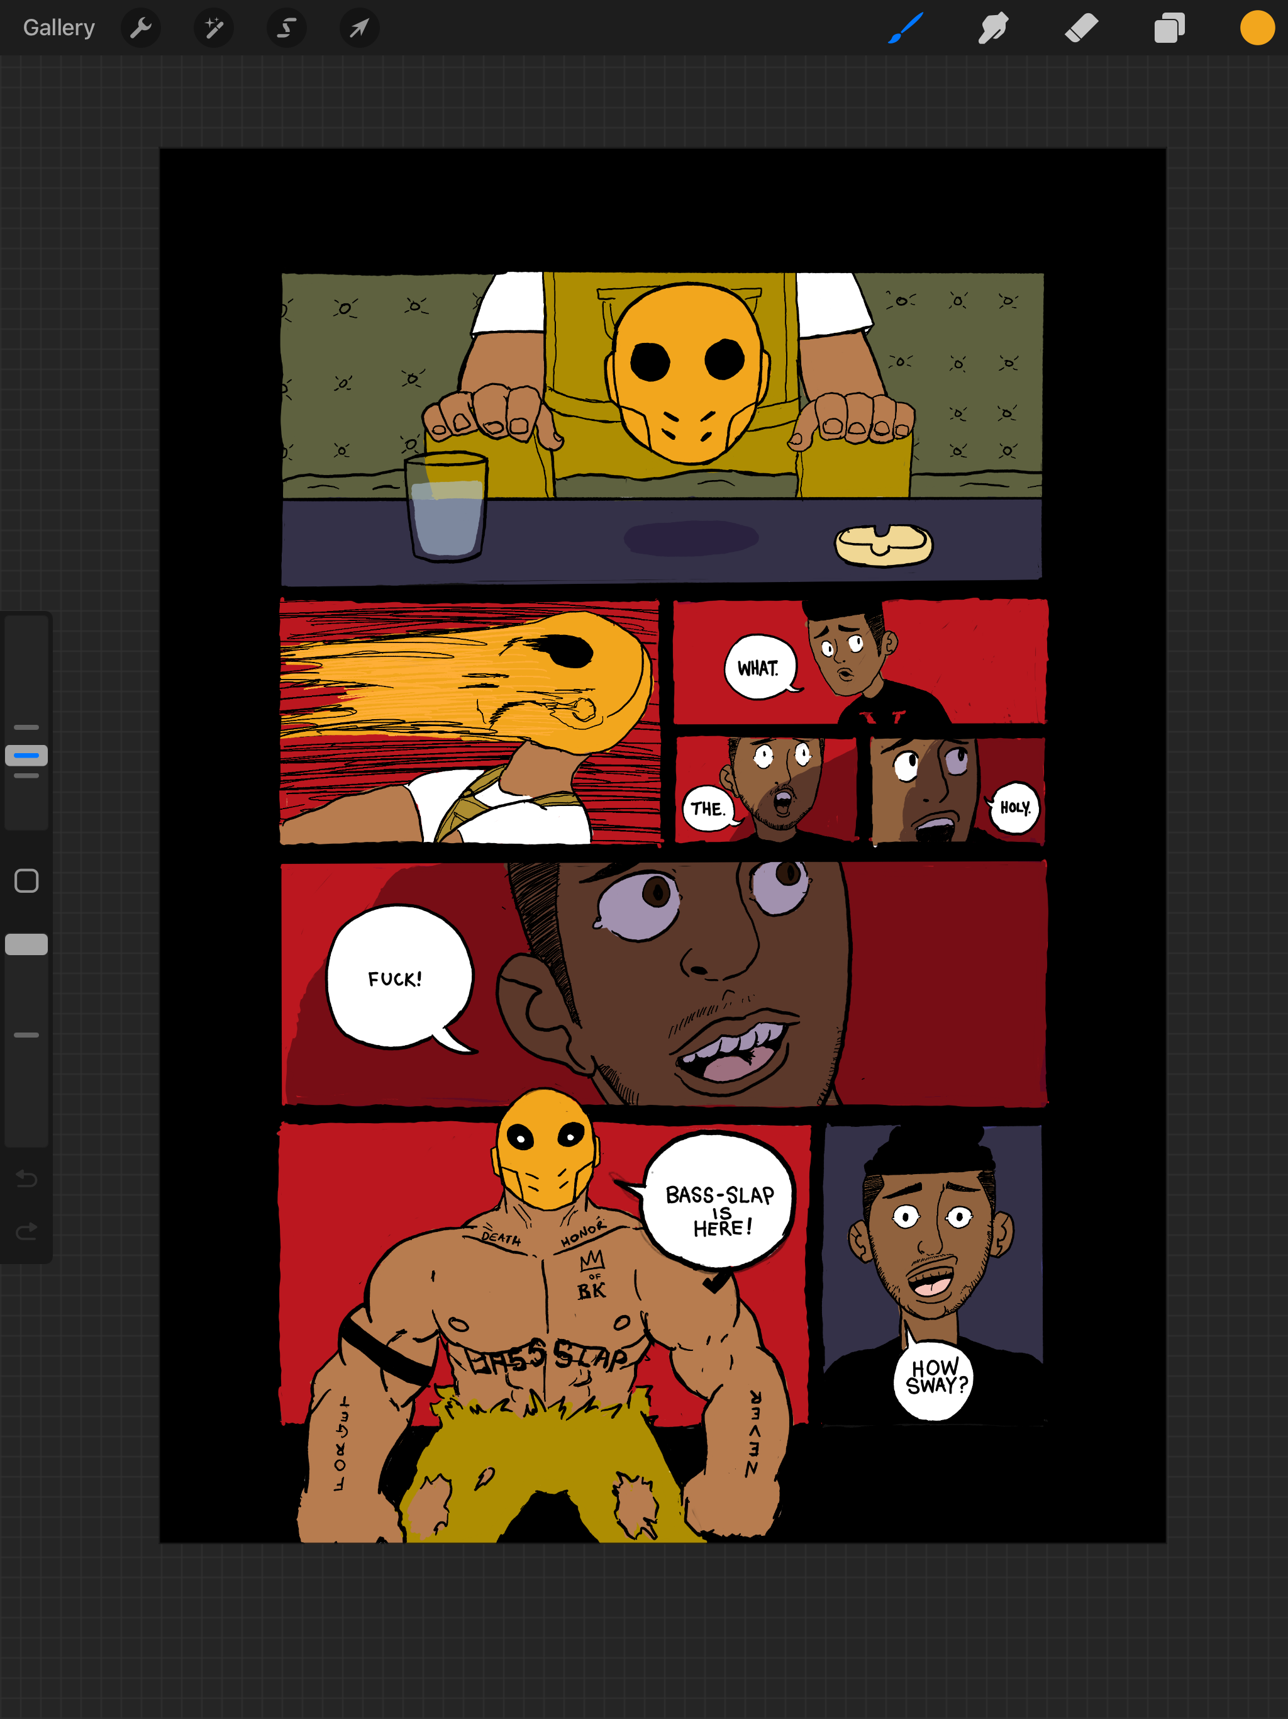Open the Layers panel
1288x1719 pixels.
coord(1169,29)
